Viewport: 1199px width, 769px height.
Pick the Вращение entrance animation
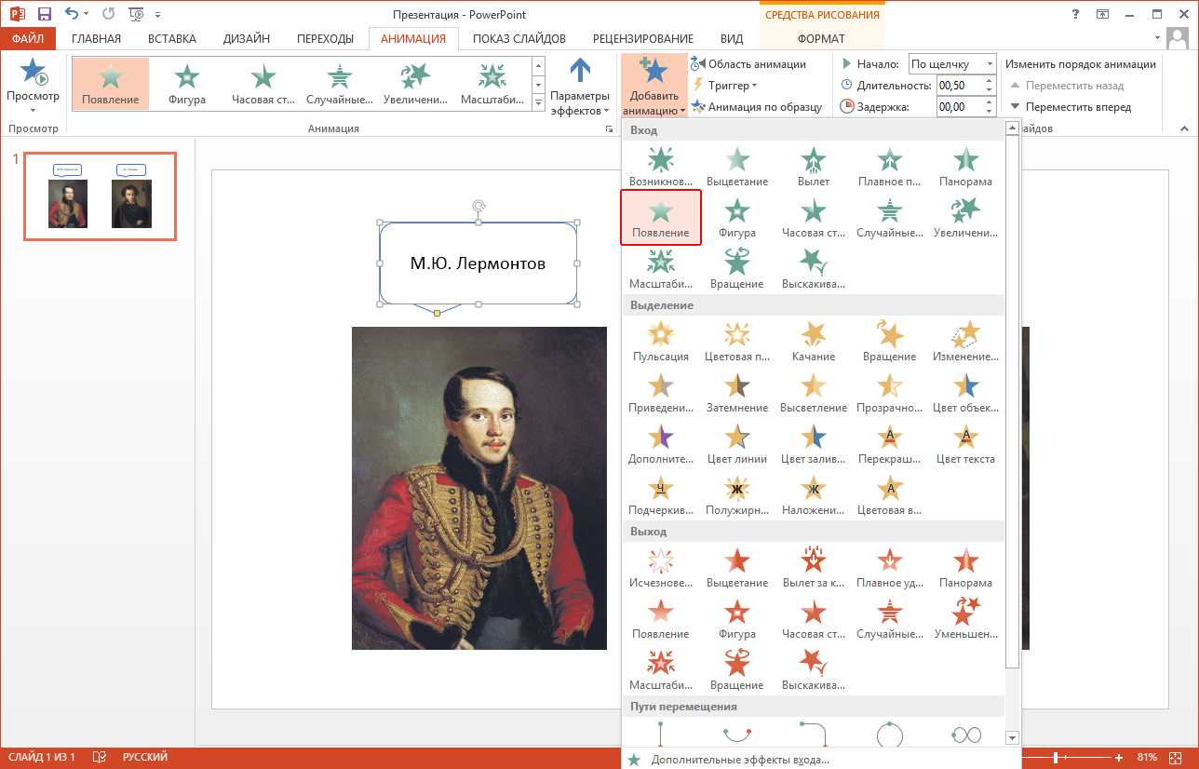pyautogui.click(x=736, y=268)
